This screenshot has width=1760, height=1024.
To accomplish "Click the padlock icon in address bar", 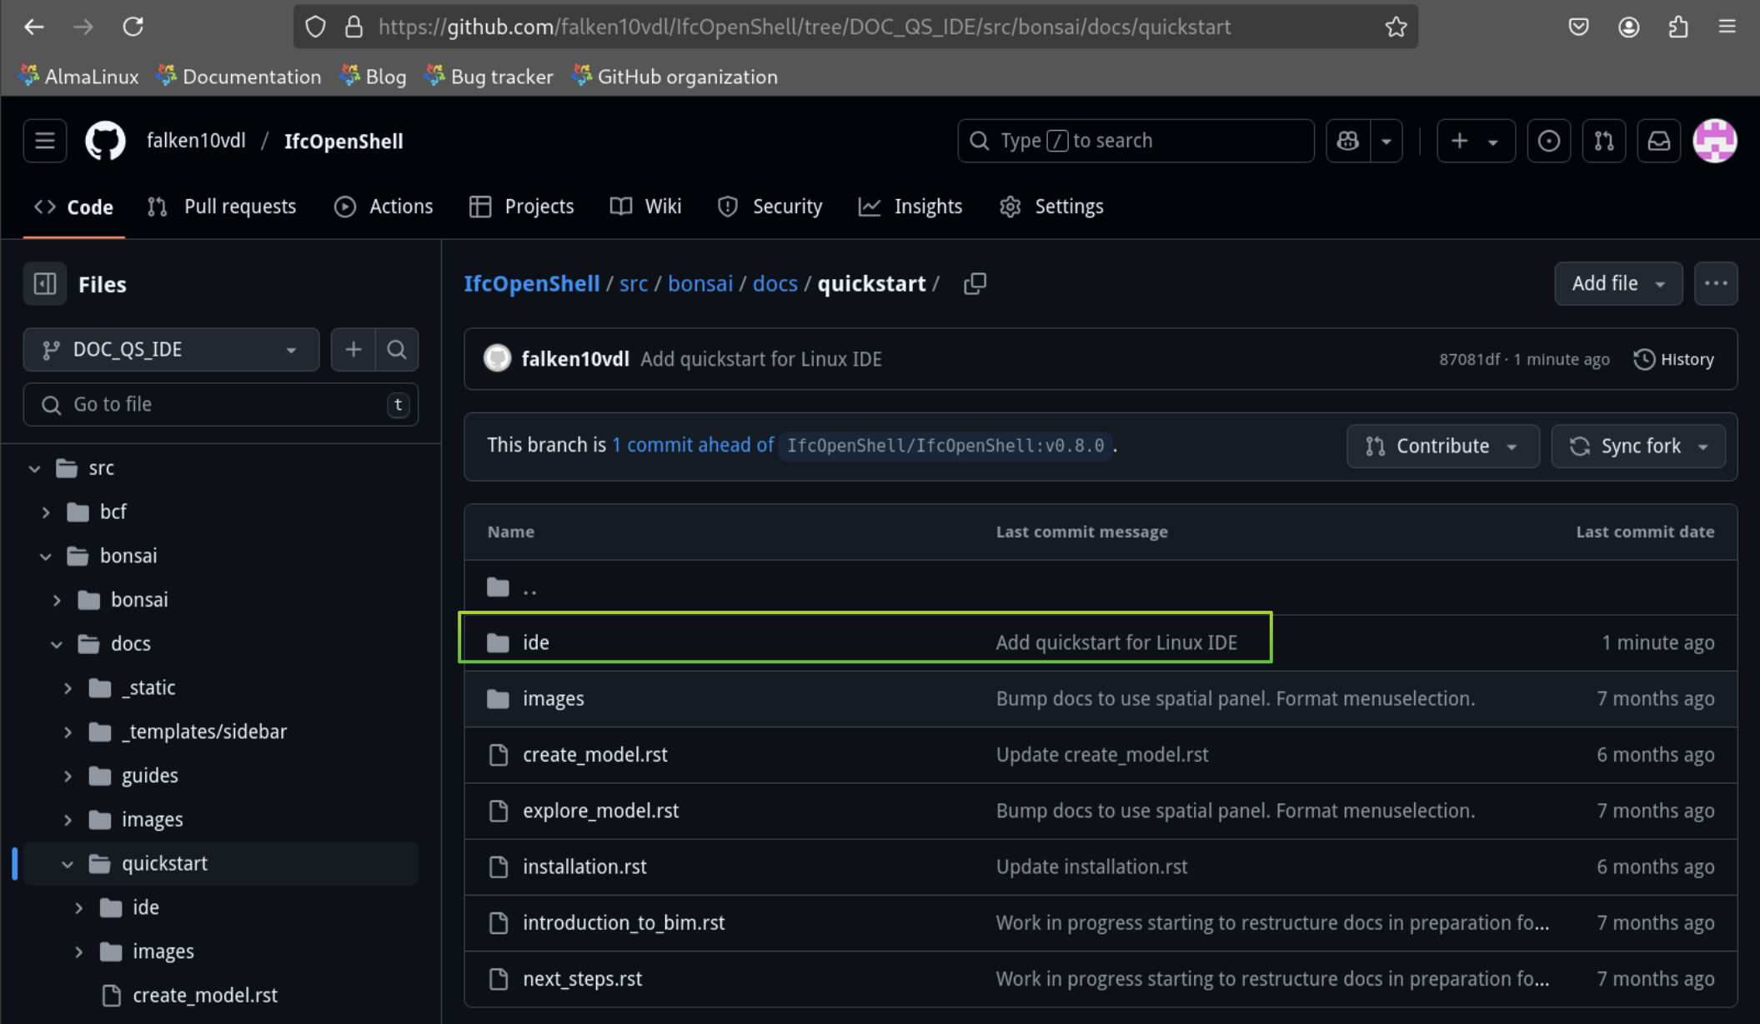I will pos(354,27).
